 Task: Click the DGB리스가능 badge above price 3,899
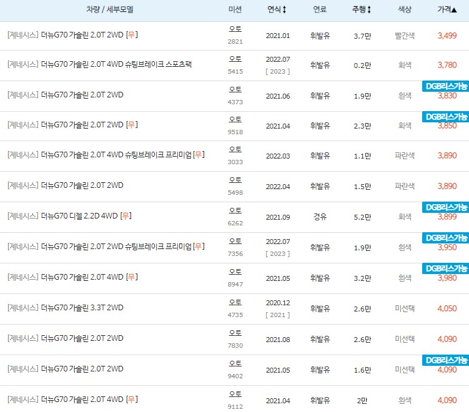tap(446, 207)
